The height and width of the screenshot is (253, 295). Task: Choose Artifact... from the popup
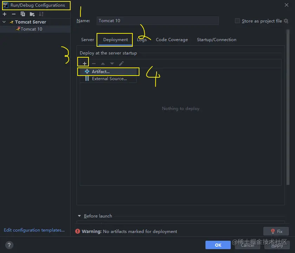109,72
